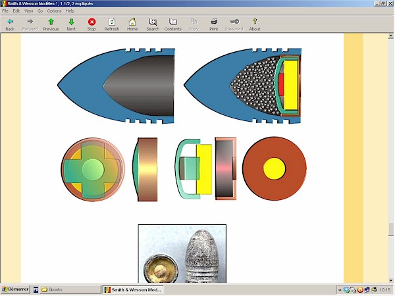Open the Options menu
The height and width of the screenshot is (296, 395).
tap(54, 11)
